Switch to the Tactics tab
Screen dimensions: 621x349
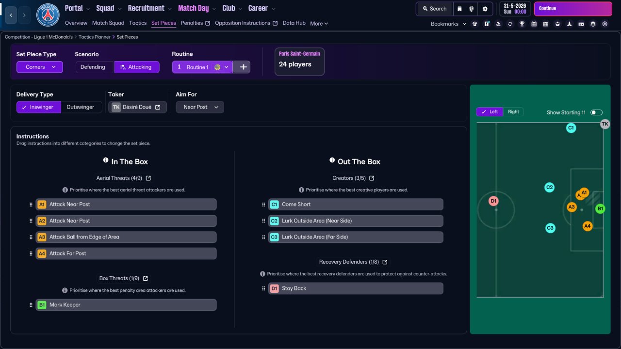(x=138, y=23)
